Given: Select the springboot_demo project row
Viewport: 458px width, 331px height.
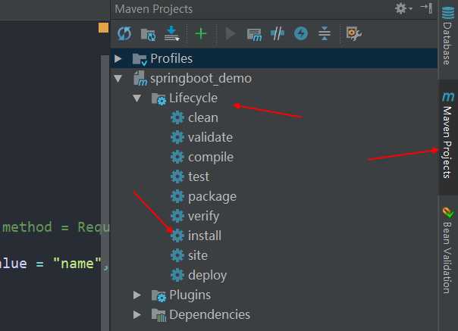Looking at the screenshot, I should click(274, 79).
